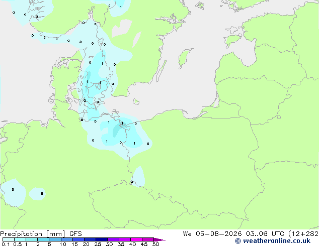Select the 45–50 mm legend swatch
Image resolution: width=319 pixels, height=246 pixels.
[148, 239]
